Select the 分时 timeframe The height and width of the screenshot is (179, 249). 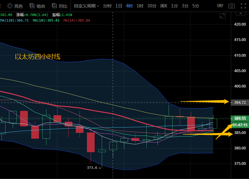[x=107, y=6]
